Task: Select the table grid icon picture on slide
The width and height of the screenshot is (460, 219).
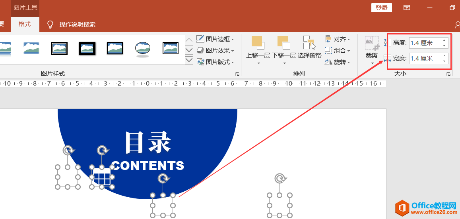Action: 102,177
